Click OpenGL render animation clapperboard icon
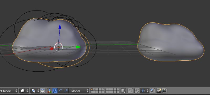 point(164,91)
